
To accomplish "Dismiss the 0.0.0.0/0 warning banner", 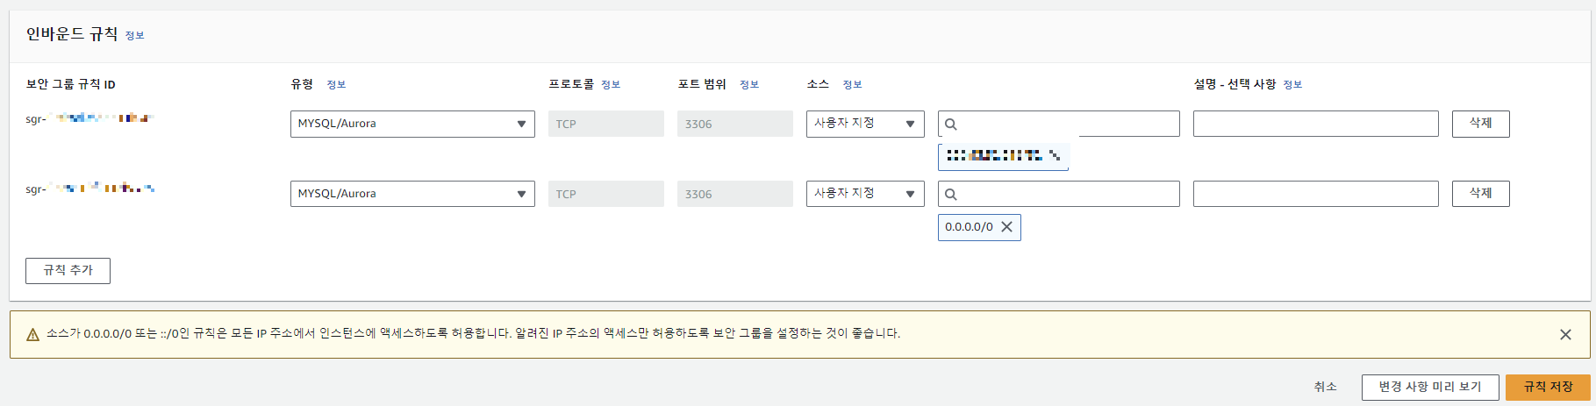I will [1565, 334].
